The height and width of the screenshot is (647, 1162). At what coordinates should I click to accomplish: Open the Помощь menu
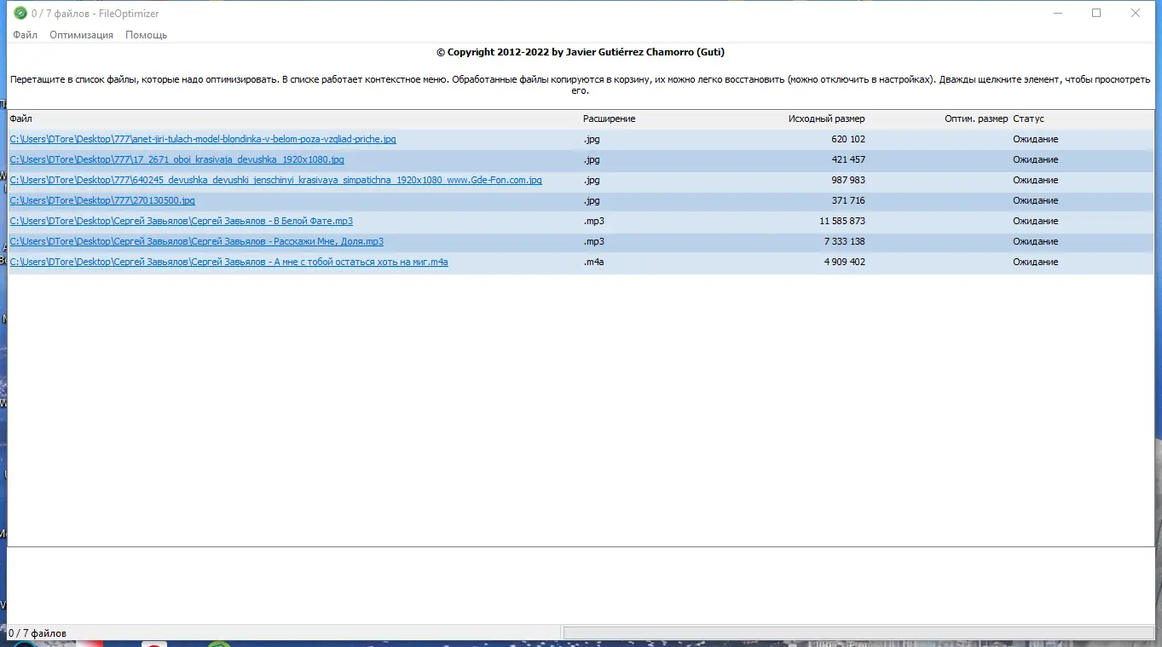[x=146, y=35]
